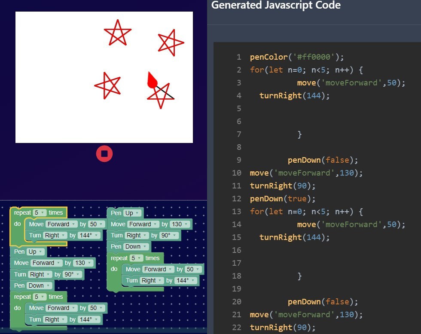Open the 144° dropdown inside the highlighted repeat block
The height and width of the screenshot is (334, 421).
[89, 235]
